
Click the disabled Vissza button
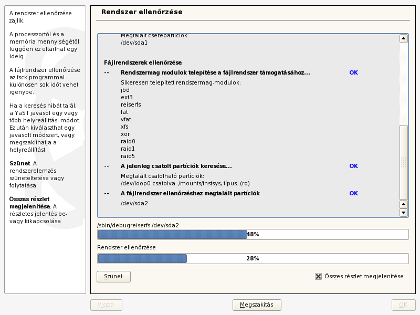coord(106,304)
